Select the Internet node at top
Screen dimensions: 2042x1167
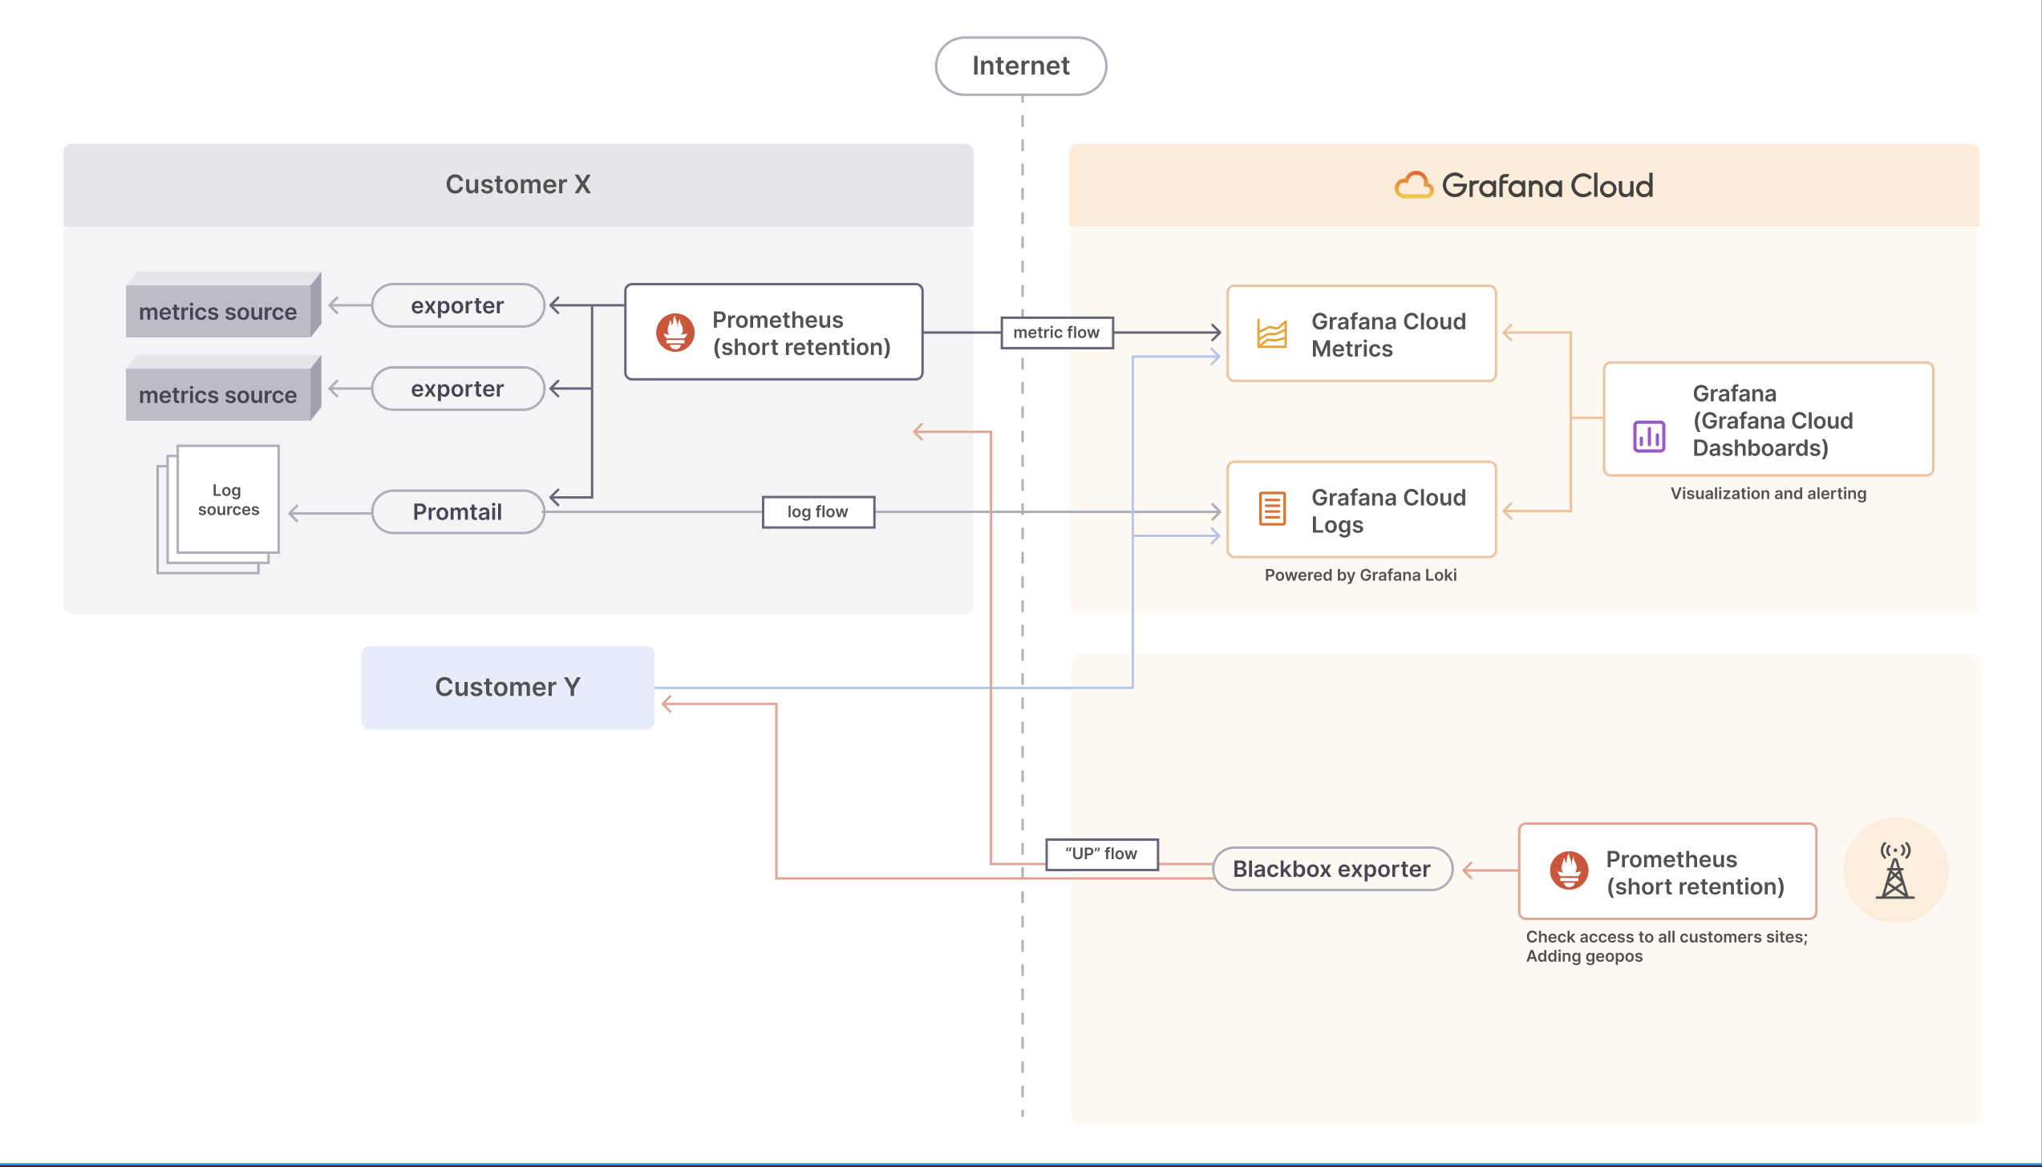(1020, 66)
